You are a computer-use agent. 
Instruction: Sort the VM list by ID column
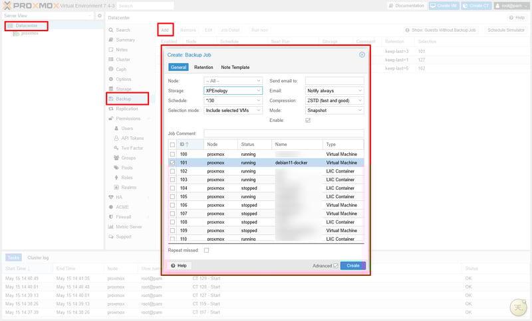182,144
